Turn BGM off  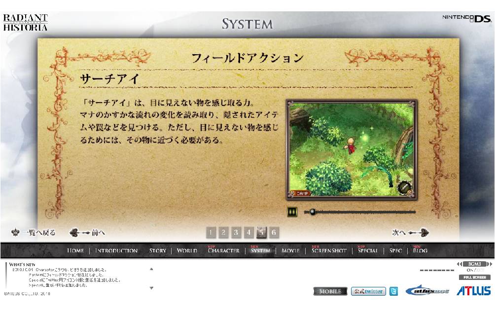(480, 271)
